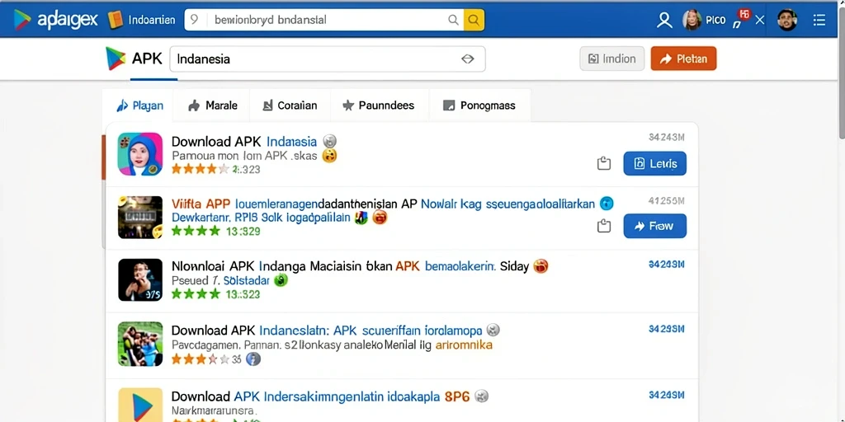Click the clipboard icon beside Frew button

pos(604,226)
